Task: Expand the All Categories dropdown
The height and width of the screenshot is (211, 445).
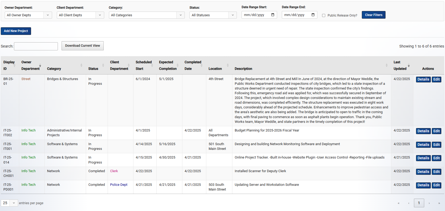Action: click(147, 15)
